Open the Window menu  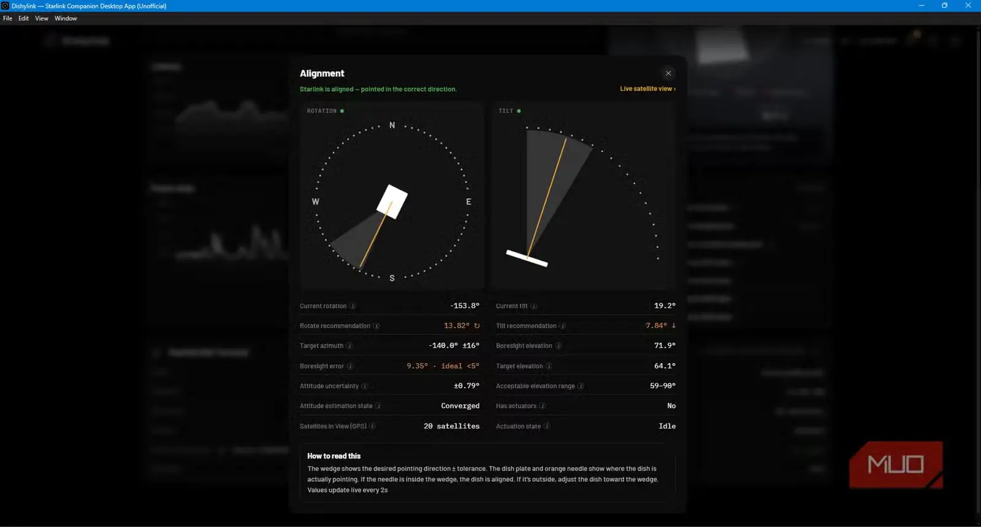66,18
